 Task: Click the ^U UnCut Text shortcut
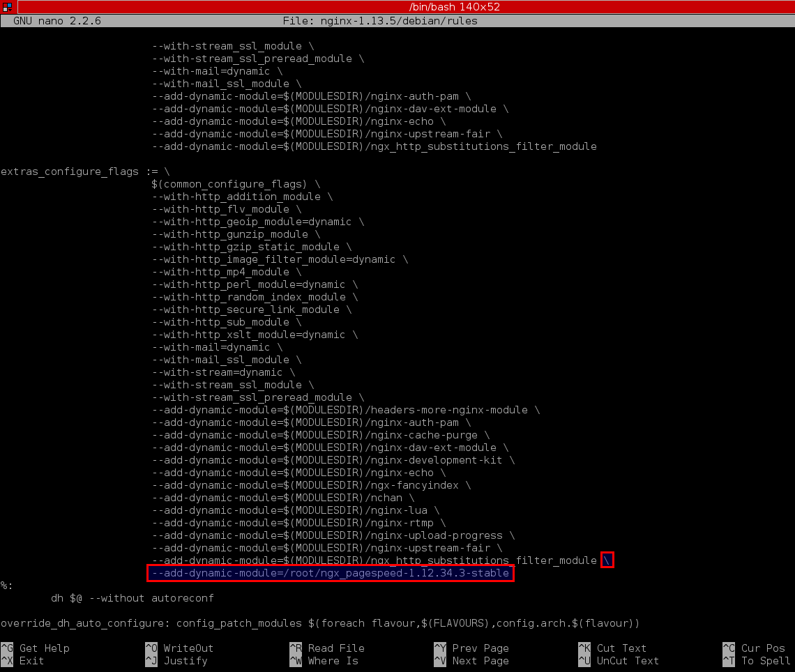[619, 661]
